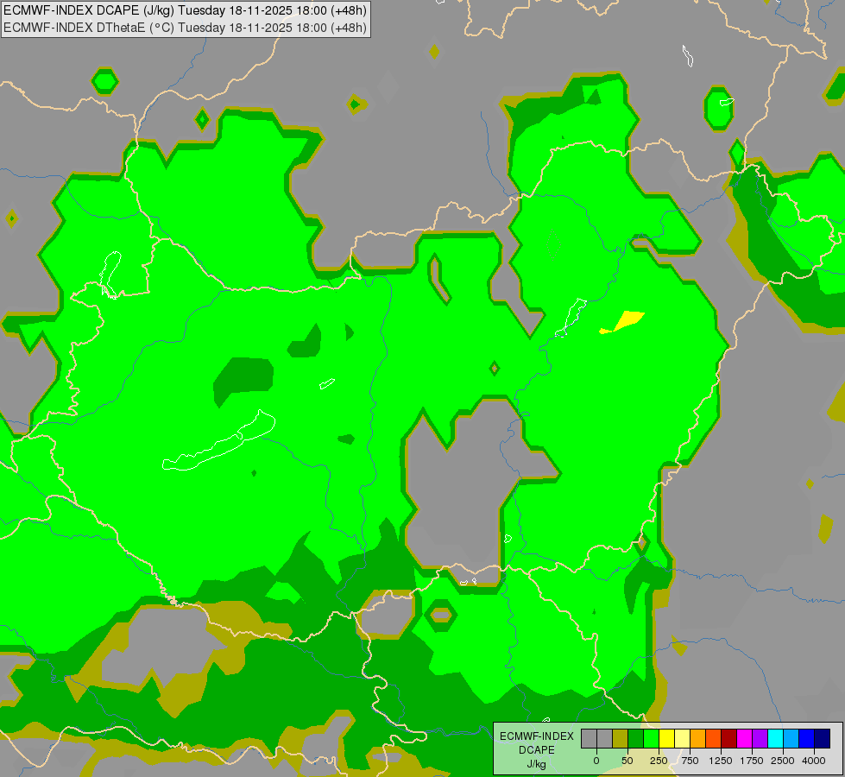Click the legend value 1750

[x=752, y=761]
